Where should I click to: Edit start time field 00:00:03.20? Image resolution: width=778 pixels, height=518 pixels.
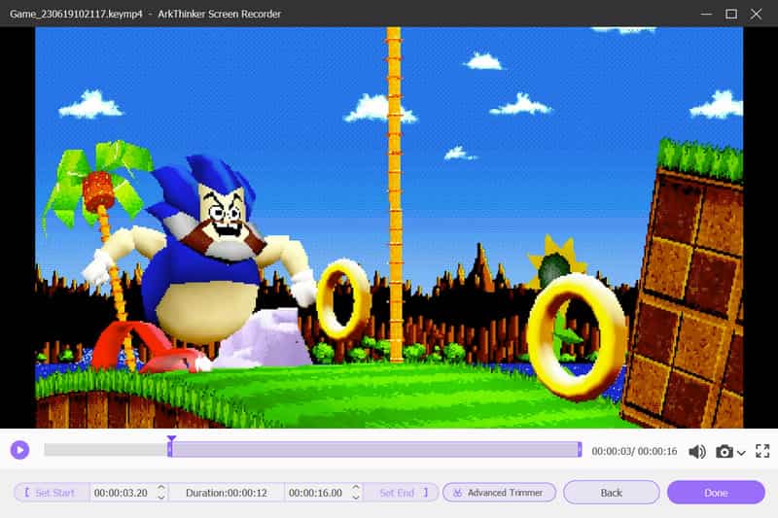(x=121, y=493)
